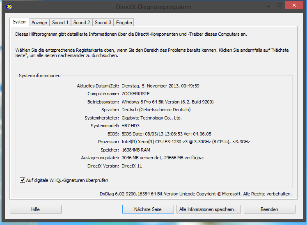
Task: Click the Computername label
Action: 103,94
